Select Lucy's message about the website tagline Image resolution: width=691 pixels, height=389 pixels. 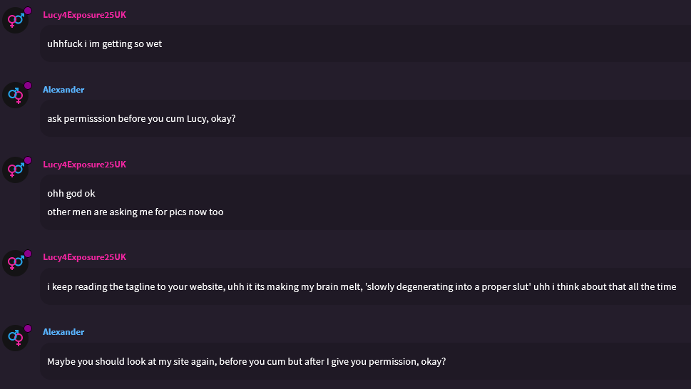pos(362,287)
